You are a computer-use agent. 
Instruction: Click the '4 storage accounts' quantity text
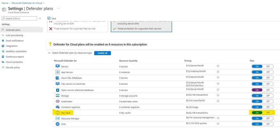pos(128,96)
